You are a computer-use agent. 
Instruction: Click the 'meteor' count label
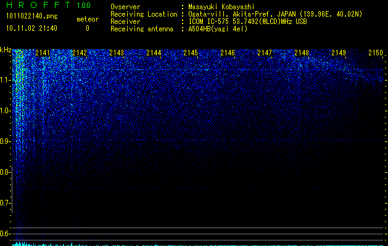pos(88,19)
